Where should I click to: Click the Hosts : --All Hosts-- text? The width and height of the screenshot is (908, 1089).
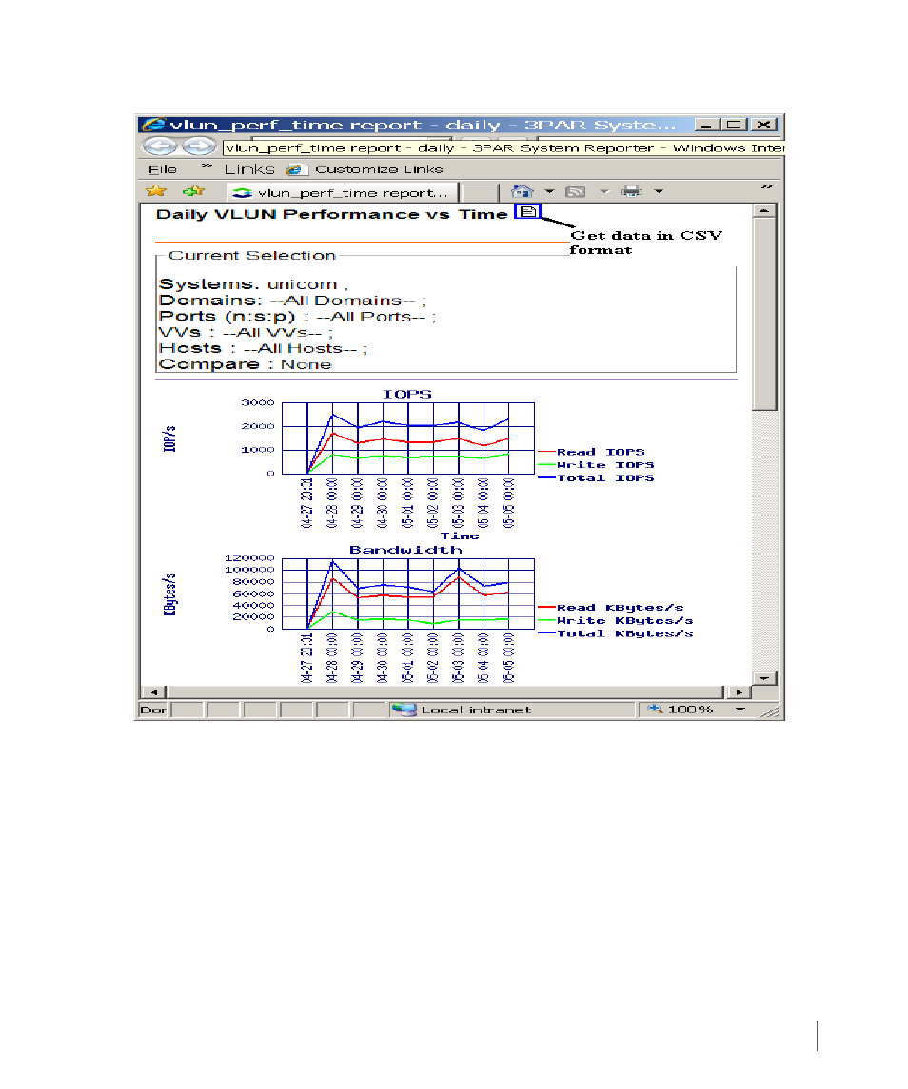click(x=263, y=349)
